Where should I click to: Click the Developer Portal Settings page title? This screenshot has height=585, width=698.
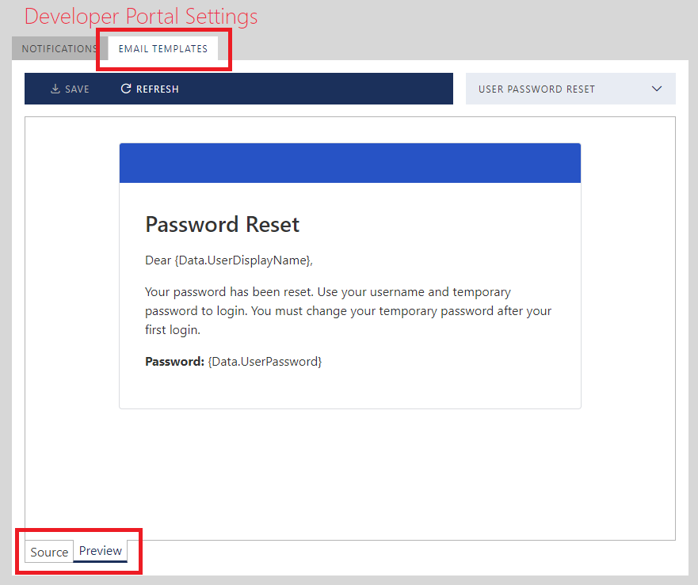141,17
